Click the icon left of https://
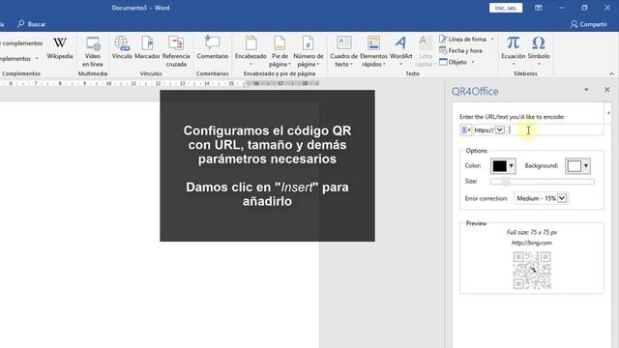This screenshot has width=619, height=348. (466, 130)
